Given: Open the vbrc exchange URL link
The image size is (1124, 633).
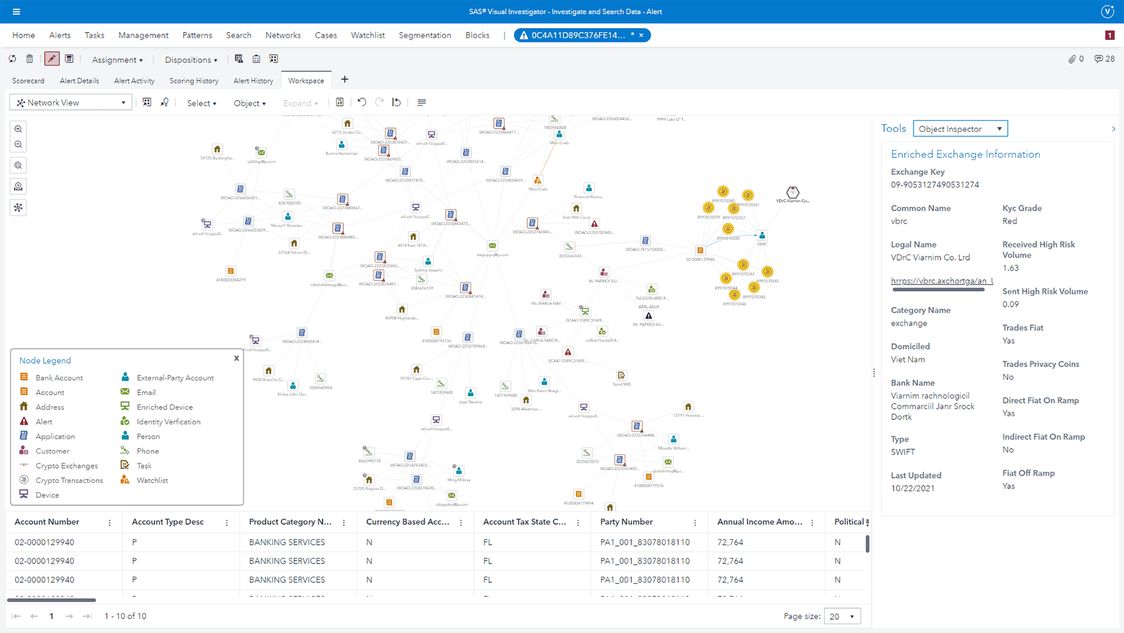Looking at the screenshot, I should [x=942, y=281].
